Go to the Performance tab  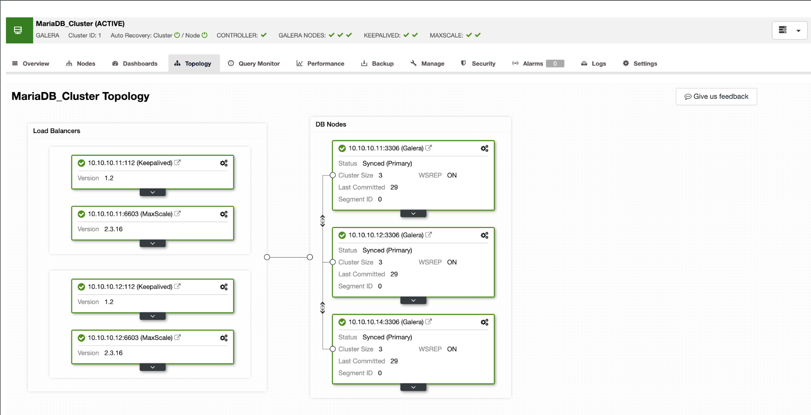321,64
